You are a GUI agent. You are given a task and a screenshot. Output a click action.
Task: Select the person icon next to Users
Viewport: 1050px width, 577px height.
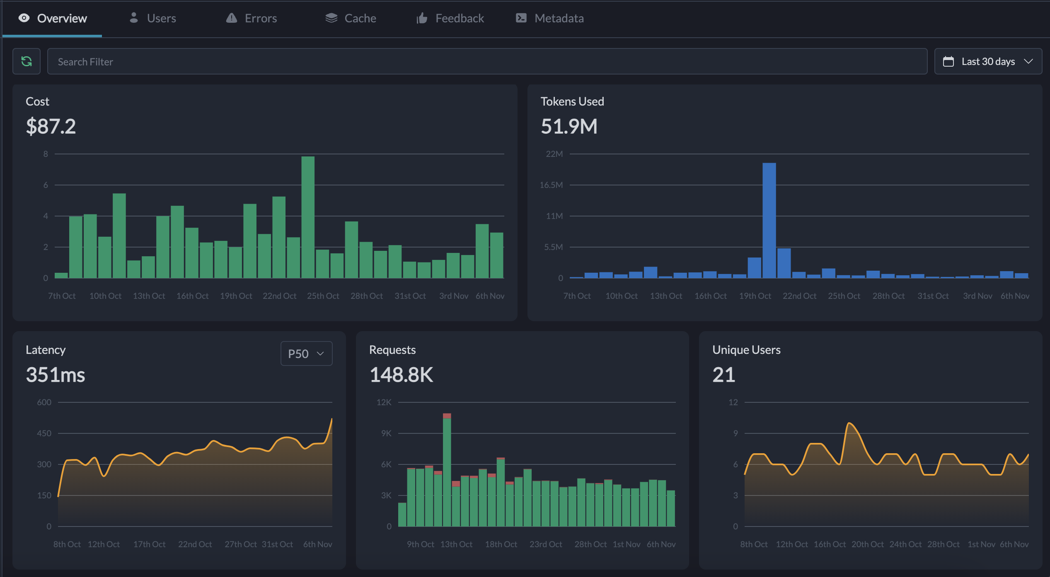tap(133, 18)
